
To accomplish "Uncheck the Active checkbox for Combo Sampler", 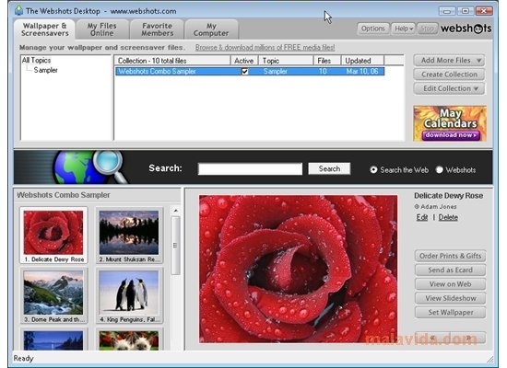I will (x=245, y=71).
